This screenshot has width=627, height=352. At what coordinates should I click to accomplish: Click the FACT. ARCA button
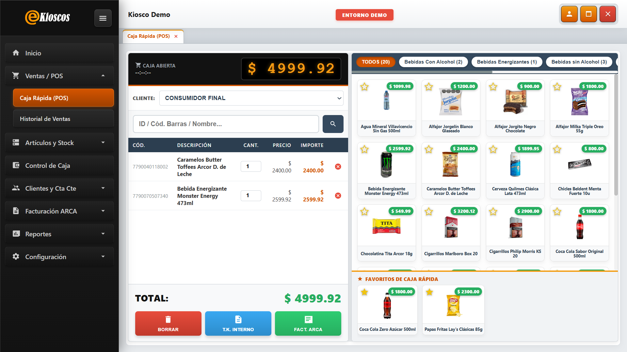(x=308, y=323)
